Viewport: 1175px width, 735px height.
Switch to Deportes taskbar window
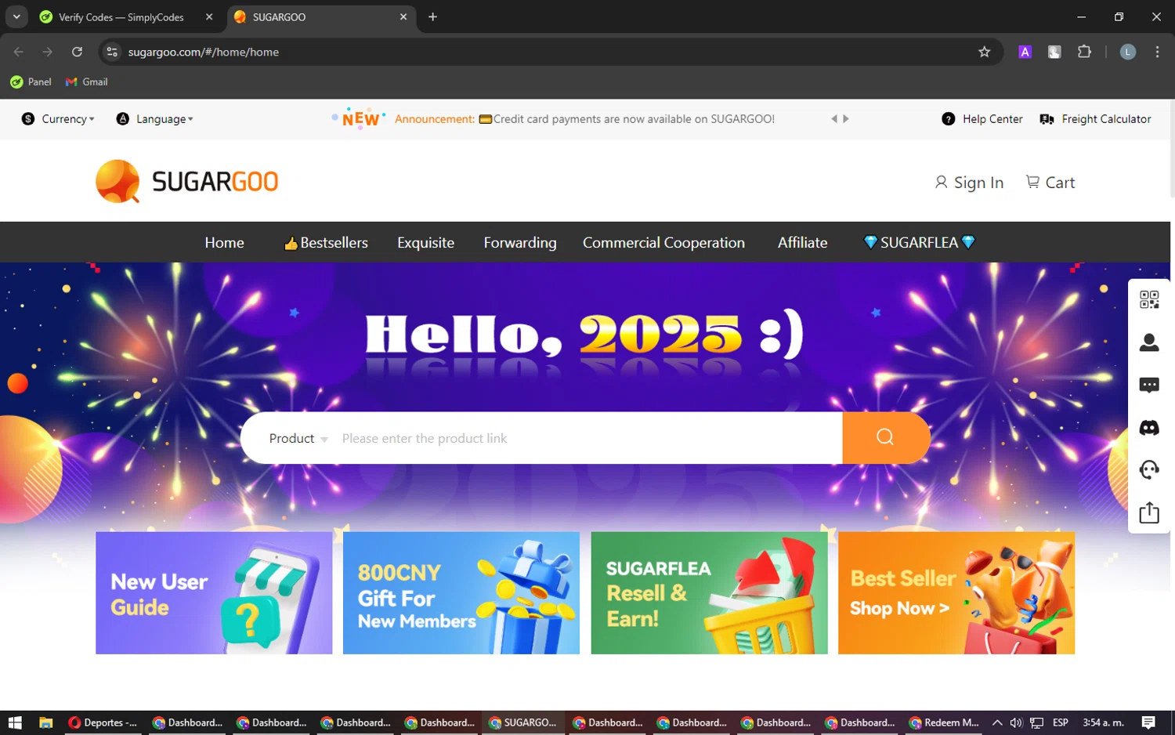click(103, 722)
